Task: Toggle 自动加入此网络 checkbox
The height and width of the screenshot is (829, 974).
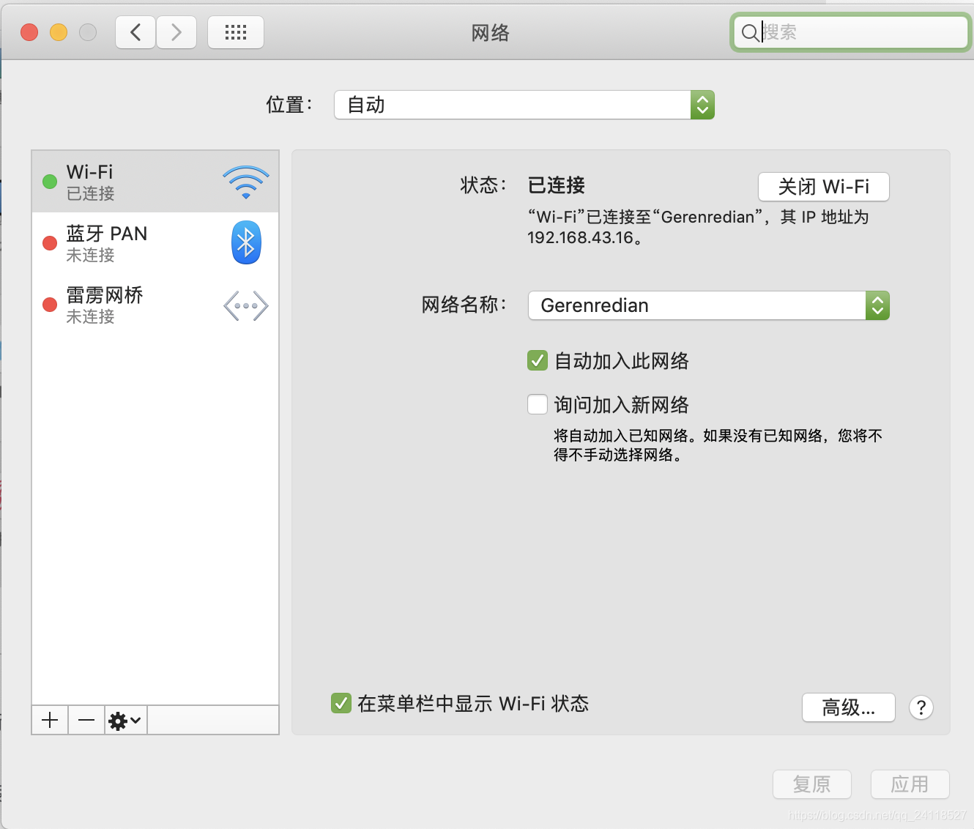Action: pyautogui.click(x=538, y=360)
